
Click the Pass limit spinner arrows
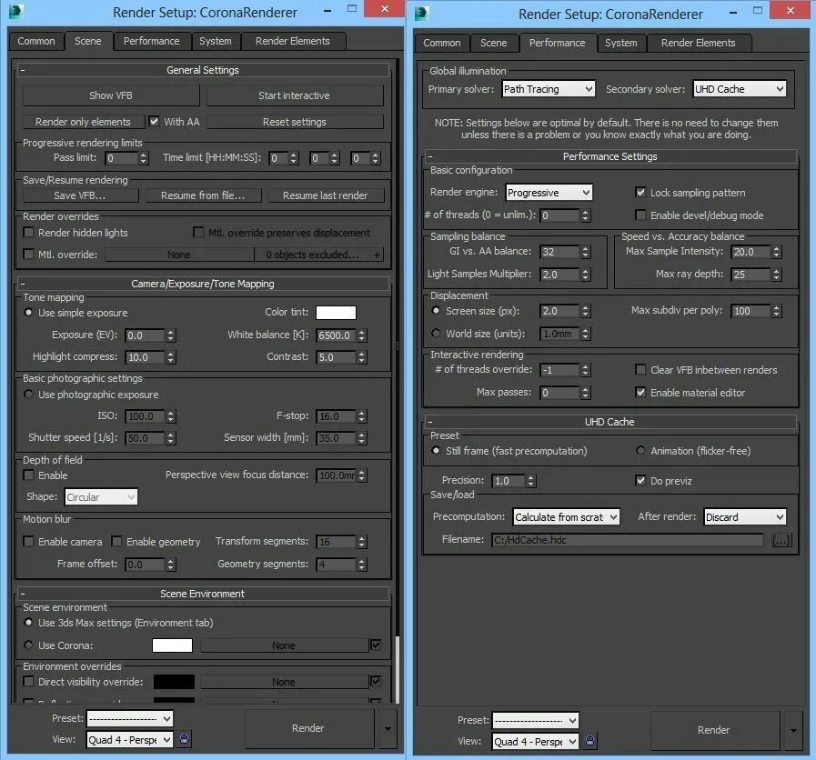(143, 158)
